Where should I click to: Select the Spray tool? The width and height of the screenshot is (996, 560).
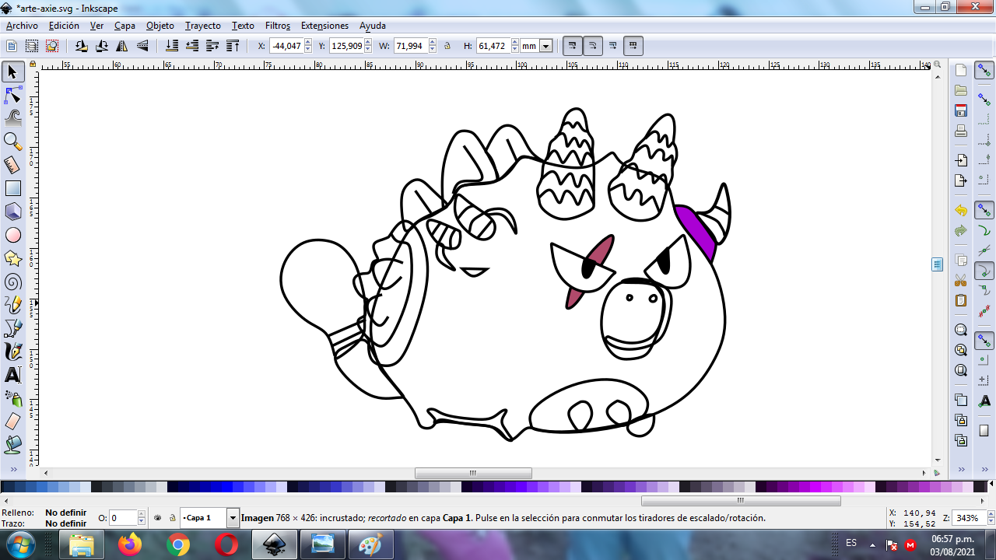[12, 398]
